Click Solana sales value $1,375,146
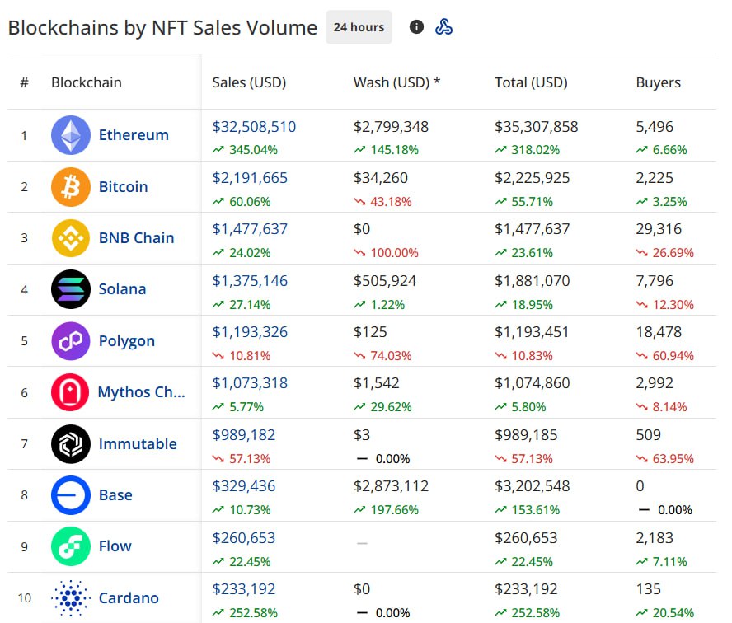732x623 pixels. (250, 281)
